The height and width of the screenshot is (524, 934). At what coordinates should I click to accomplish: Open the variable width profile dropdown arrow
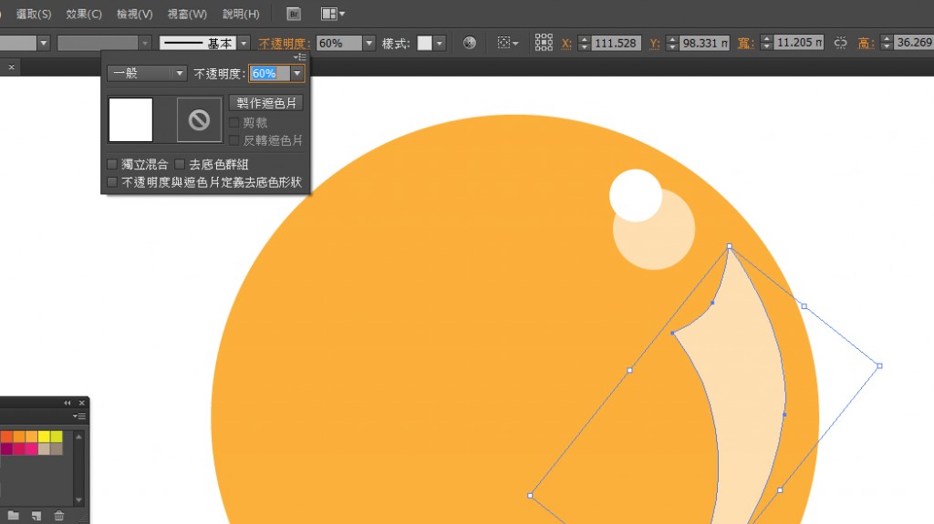point(145,43)
